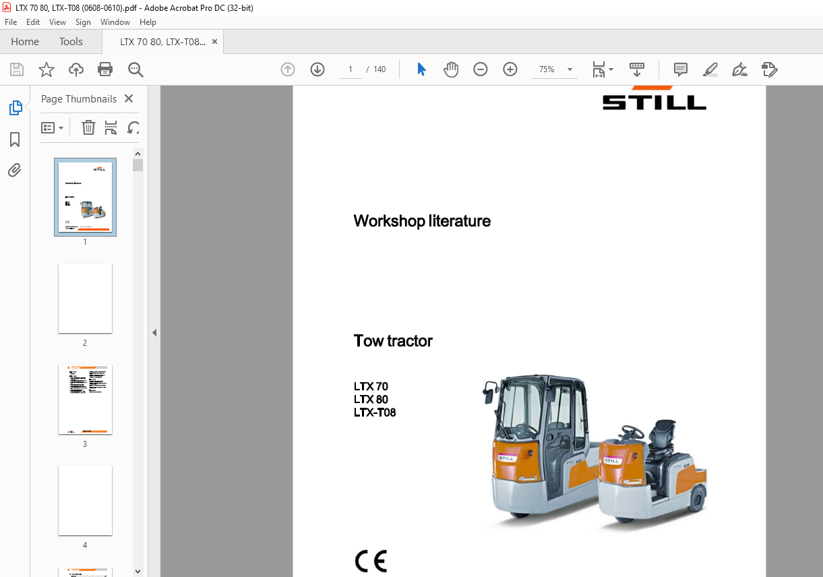Expand the fit page dropdown arrow
Screen dimensions: 823x577
coord(611,69)
